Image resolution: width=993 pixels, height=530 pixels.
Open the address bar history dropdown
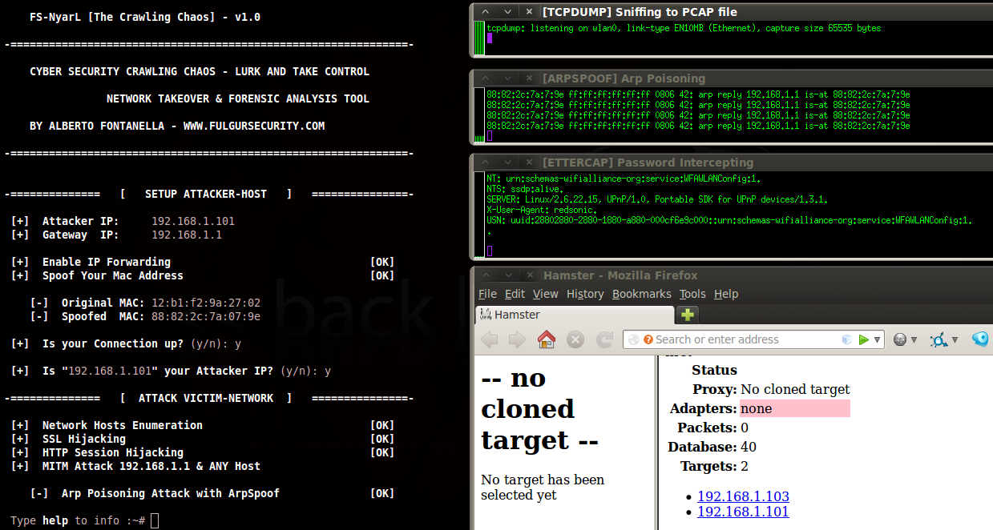point(878,340)
